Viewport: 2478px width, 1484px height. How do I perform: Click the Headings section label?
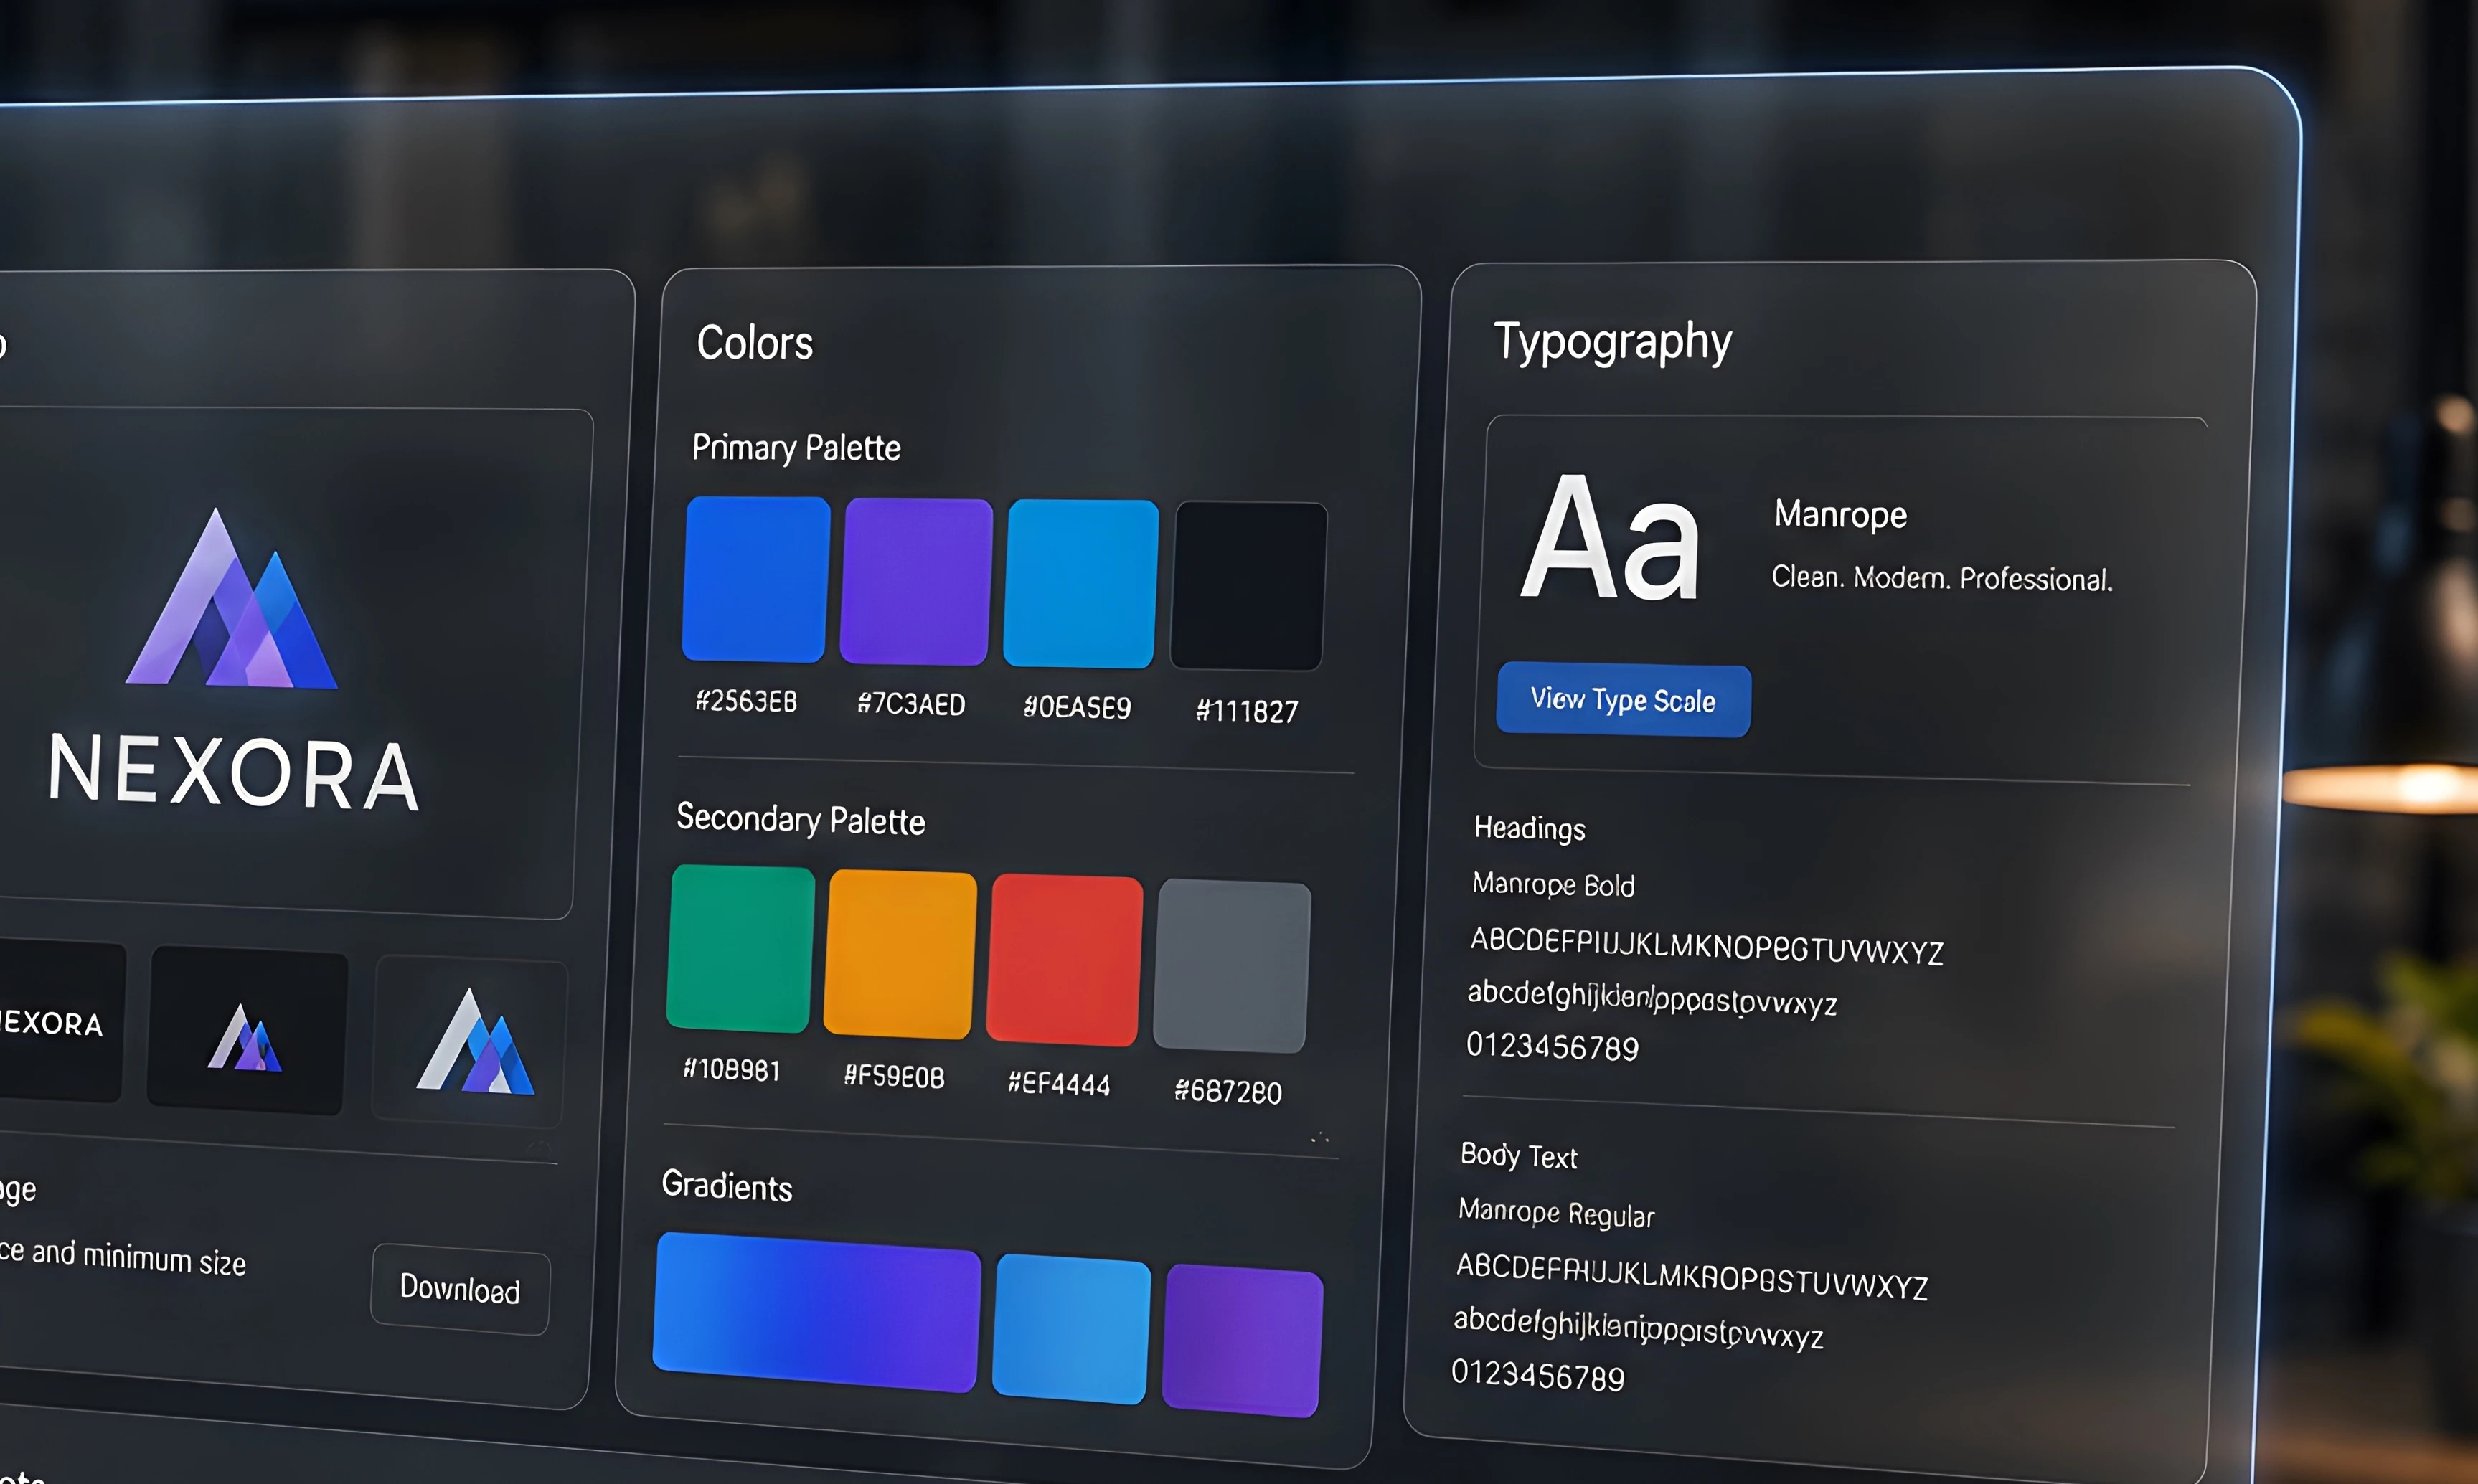tap(1529, 828)
